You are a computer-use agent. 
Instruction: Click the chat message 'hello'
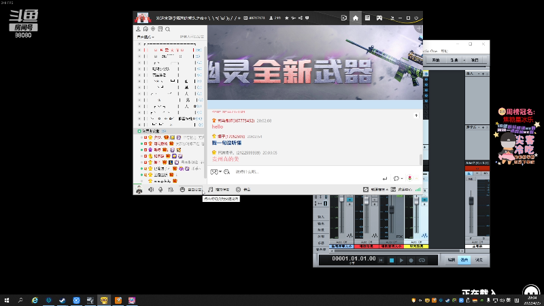[x=218, y=127]
